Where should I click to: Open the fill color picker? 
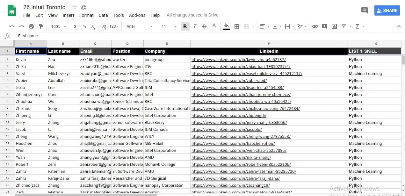tap(227, 26)
